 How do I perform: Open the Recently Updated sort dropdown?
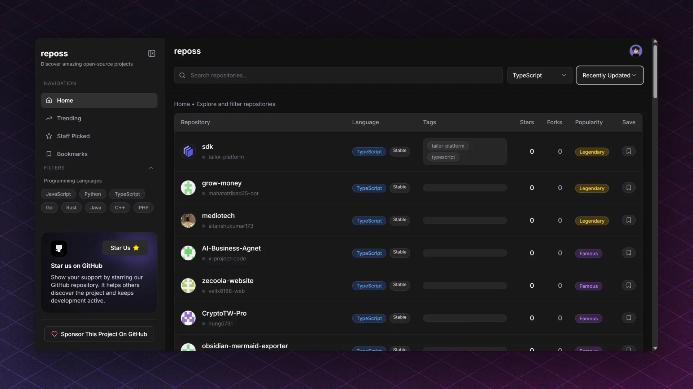(610, 75)
